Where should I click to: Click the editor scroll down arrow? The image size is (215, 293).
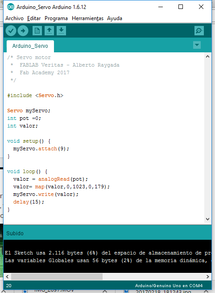[x=208, y=219]
